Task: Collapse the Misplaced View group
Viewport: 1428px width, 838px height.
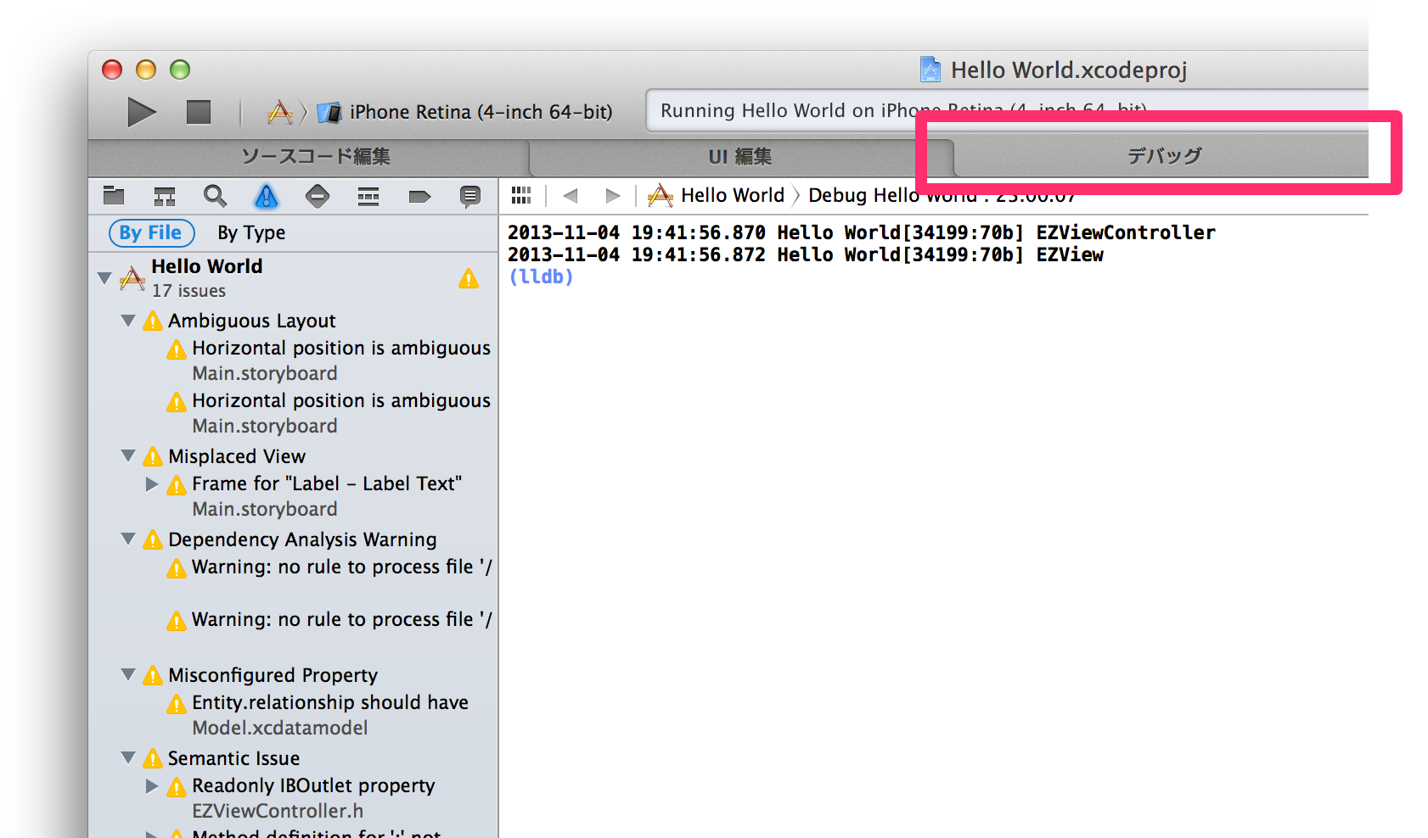Action: click(x=128, y=456)
